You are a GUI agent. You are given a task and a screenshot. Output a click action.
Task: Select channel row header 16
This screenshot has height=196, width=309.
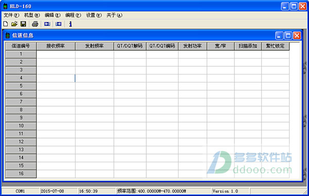21,174
